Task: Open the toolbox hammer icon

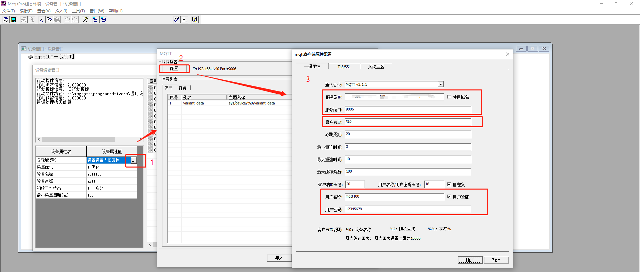Action: click(x=85, y=20)
